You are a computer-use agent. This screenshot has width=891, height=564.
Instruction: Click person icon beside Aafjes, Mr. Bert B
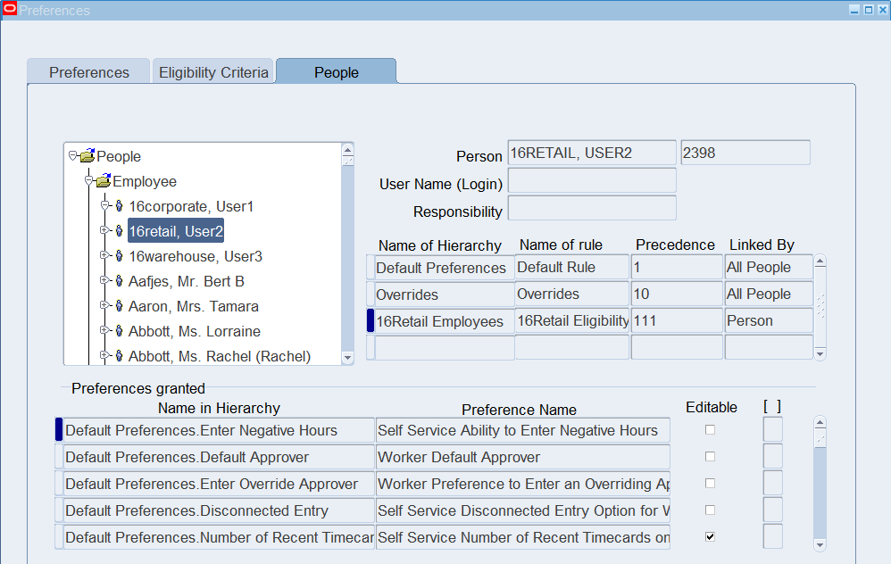coord(120,281)
